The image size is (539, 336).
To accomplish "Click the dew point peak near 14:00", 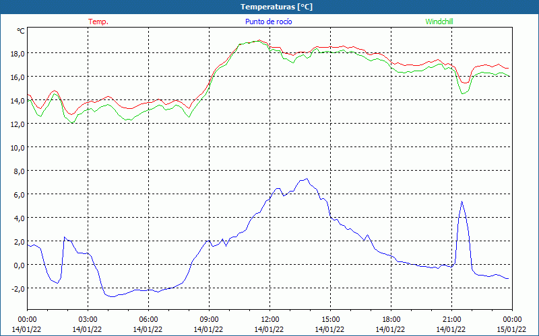I will [307, 179].
